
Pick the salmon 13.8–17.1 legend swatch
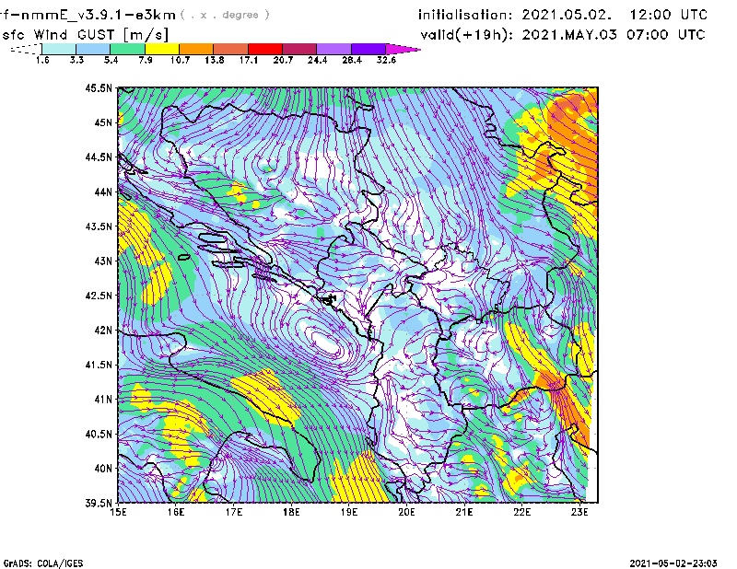coord(231,49)
